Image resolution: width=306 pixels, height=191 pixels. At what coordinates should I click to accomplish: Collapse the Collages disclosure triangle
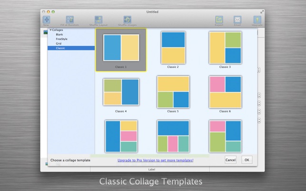(x=50, y=30)
